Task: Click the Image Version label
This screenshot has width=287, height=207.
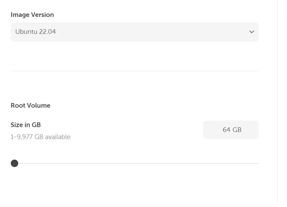Action: [32, 14]
